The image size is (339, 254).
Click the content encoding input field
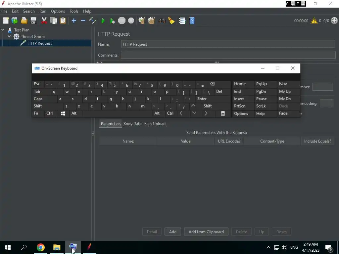click(326, 103)
